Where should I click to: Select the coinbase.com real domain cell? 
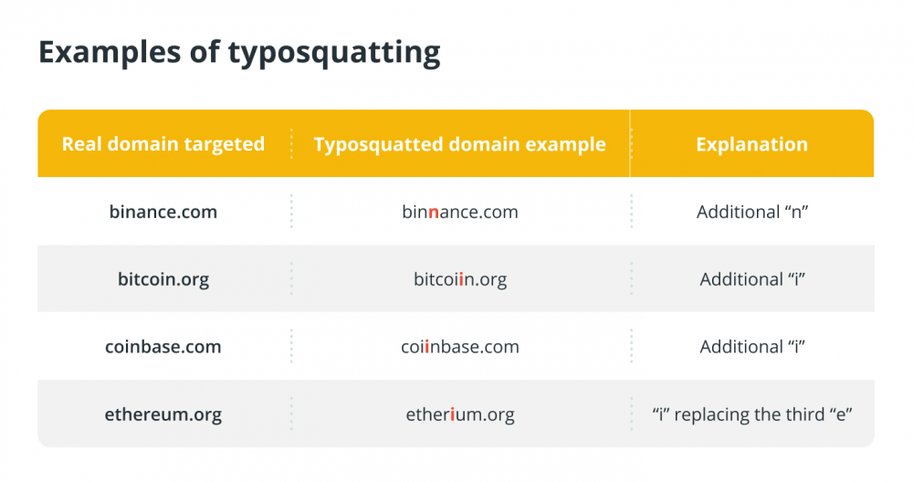pyautogui.click(x=163, y=346)
